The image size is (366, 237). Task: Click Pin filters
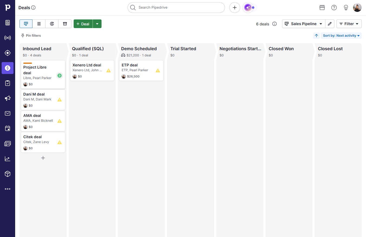point(31,36)
